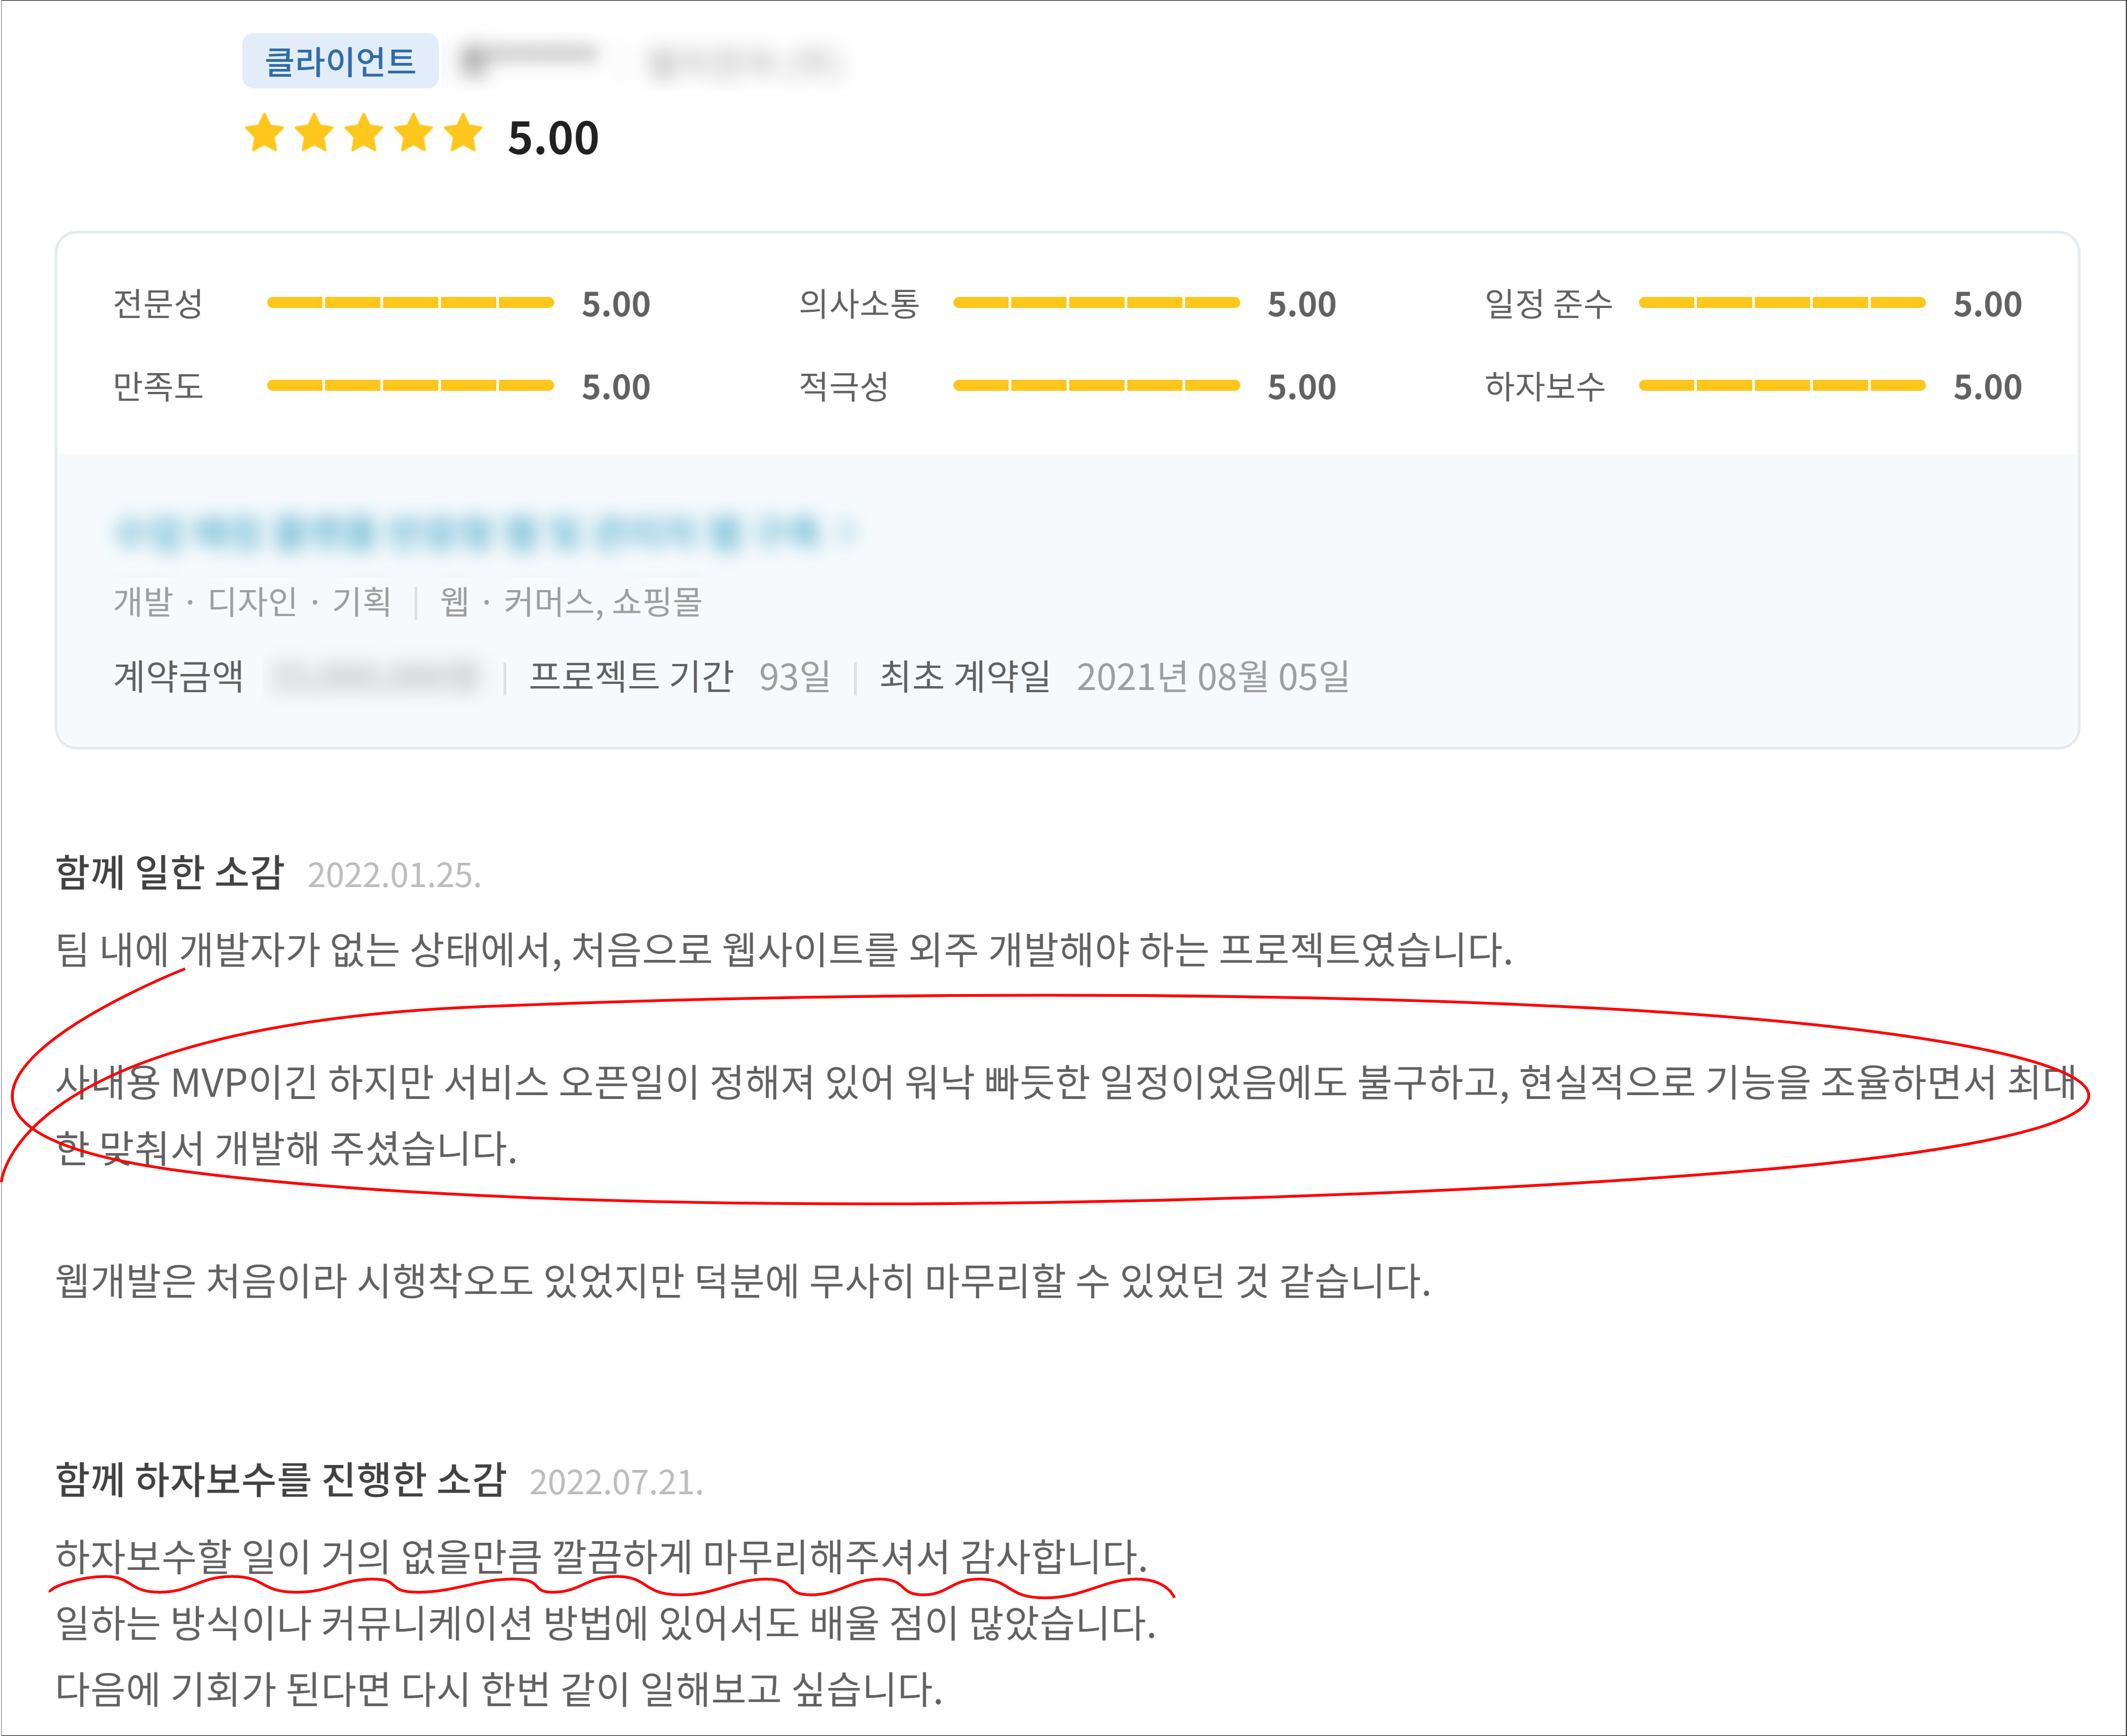Click the 개발 · 디자인 · 기획 category text
This screenshot has height=1736, width=2127.
coord(252,602)
